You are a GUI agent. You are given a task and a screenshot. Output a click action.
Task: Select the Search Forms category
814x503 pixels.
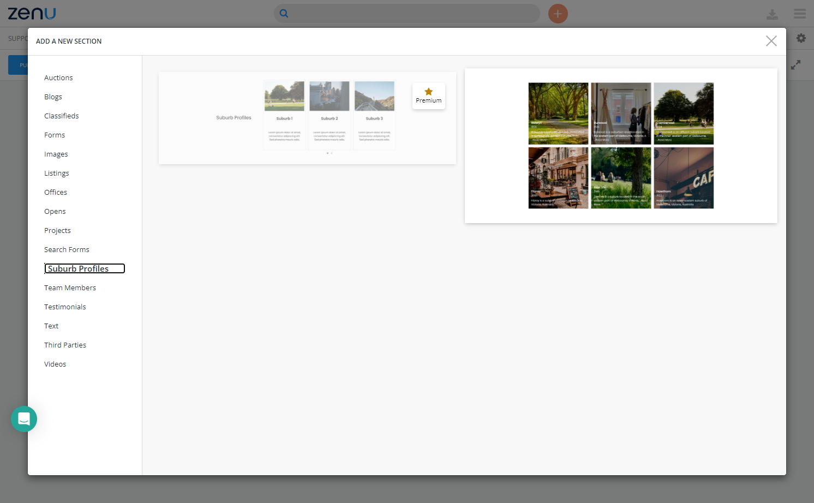click(x=67, y=250)
